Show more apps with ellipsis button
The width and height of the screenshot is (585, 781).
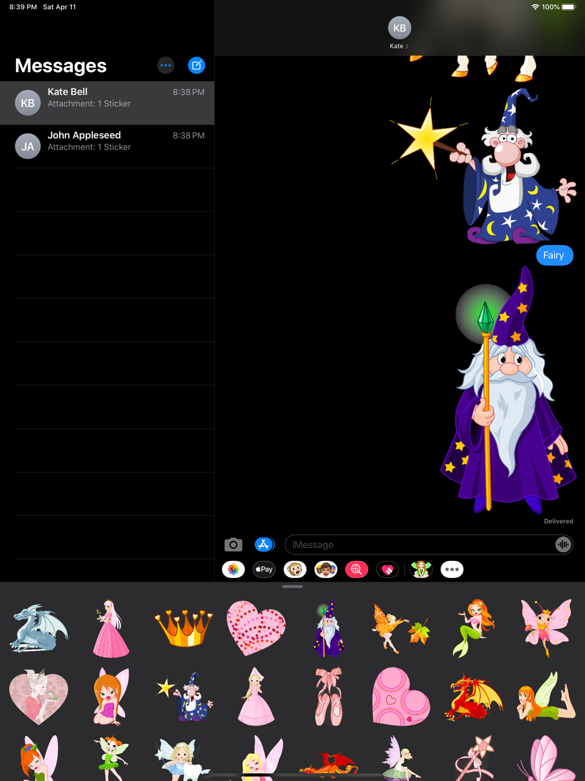click(452, 569)
